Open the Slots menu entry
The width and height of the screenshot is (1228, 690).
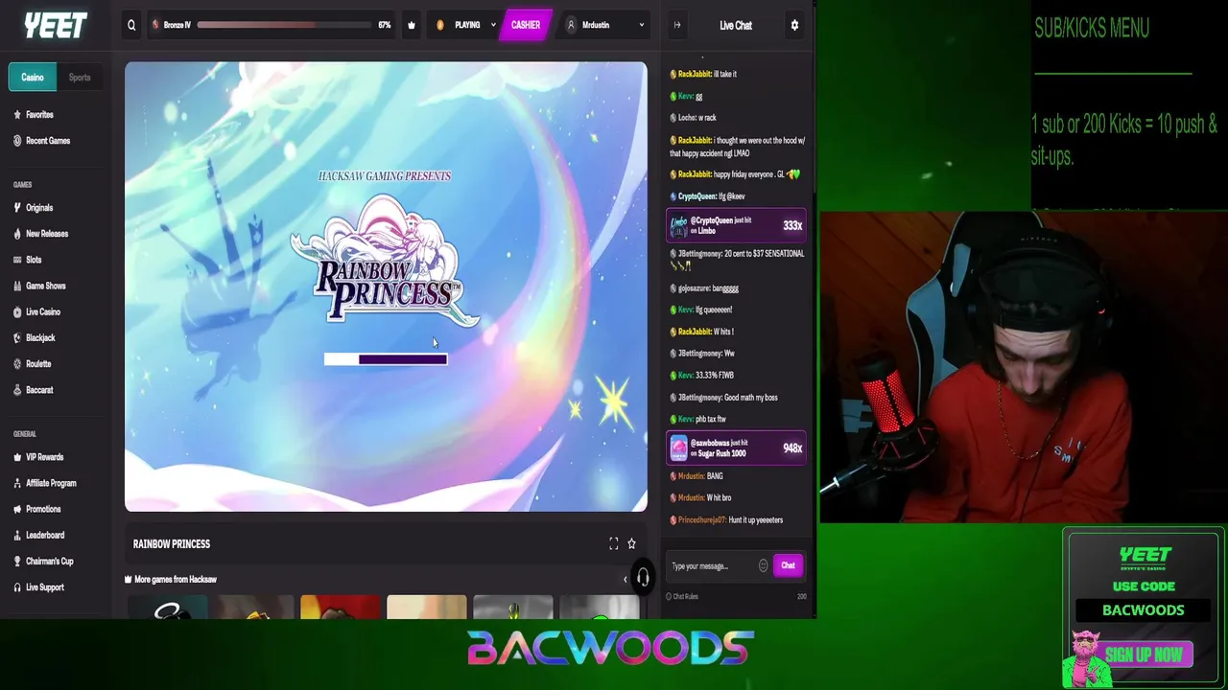34,260
